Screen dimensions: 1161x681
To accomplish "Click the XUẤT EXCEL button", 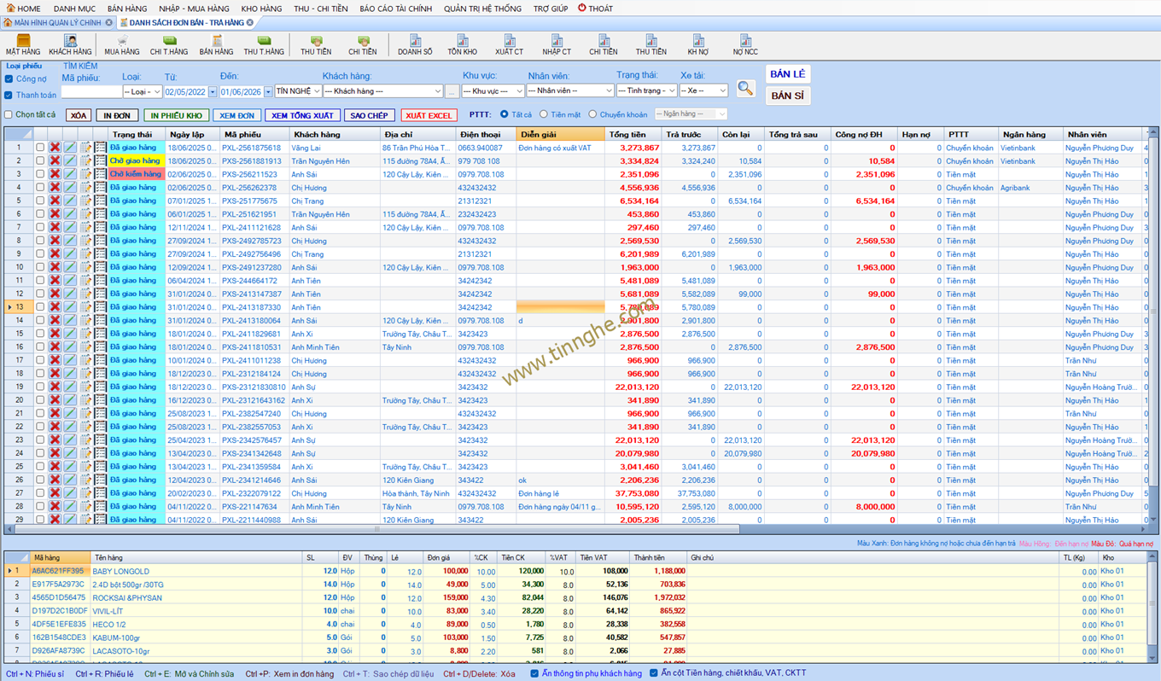I will point(429,115).
